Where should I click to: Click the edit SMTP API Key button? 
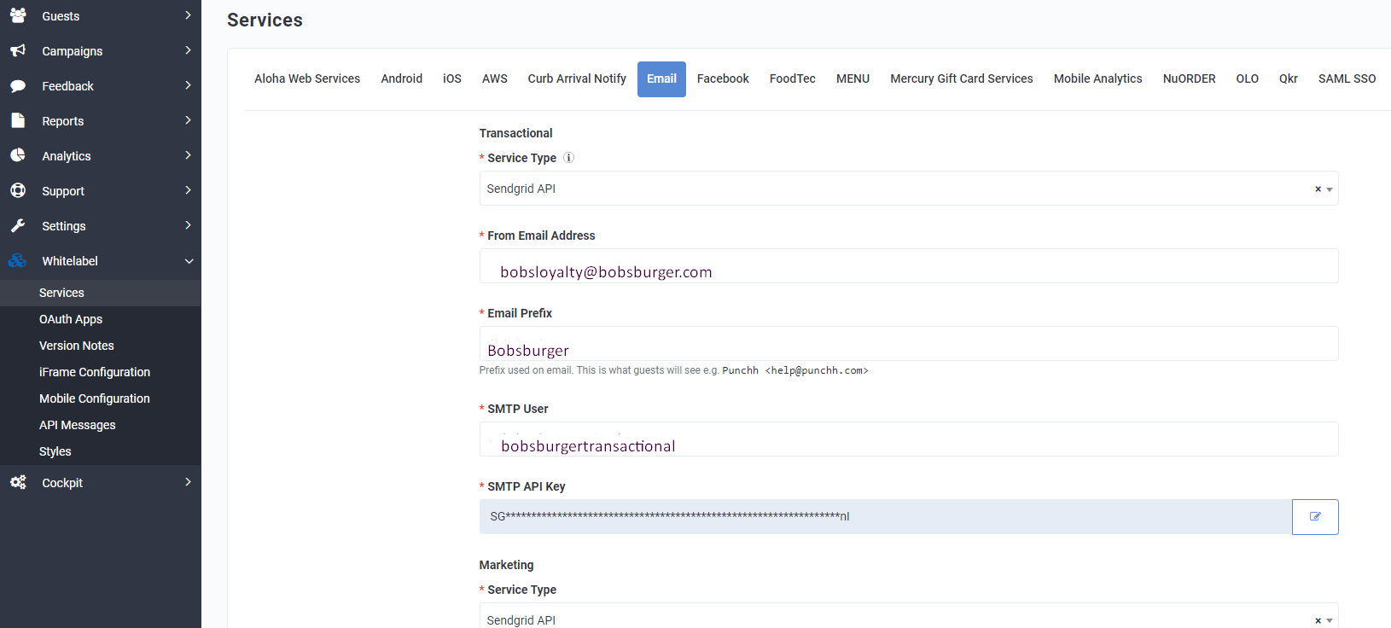(x=1314, y=517)
